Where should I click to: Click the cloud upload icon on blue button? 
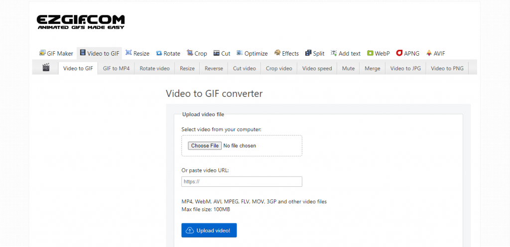click(x=190, y=231)
